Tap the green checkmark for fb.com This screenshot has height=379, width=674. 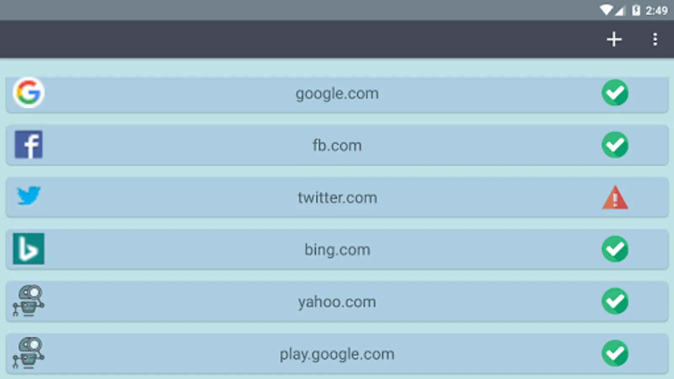[x=615, y=145]
